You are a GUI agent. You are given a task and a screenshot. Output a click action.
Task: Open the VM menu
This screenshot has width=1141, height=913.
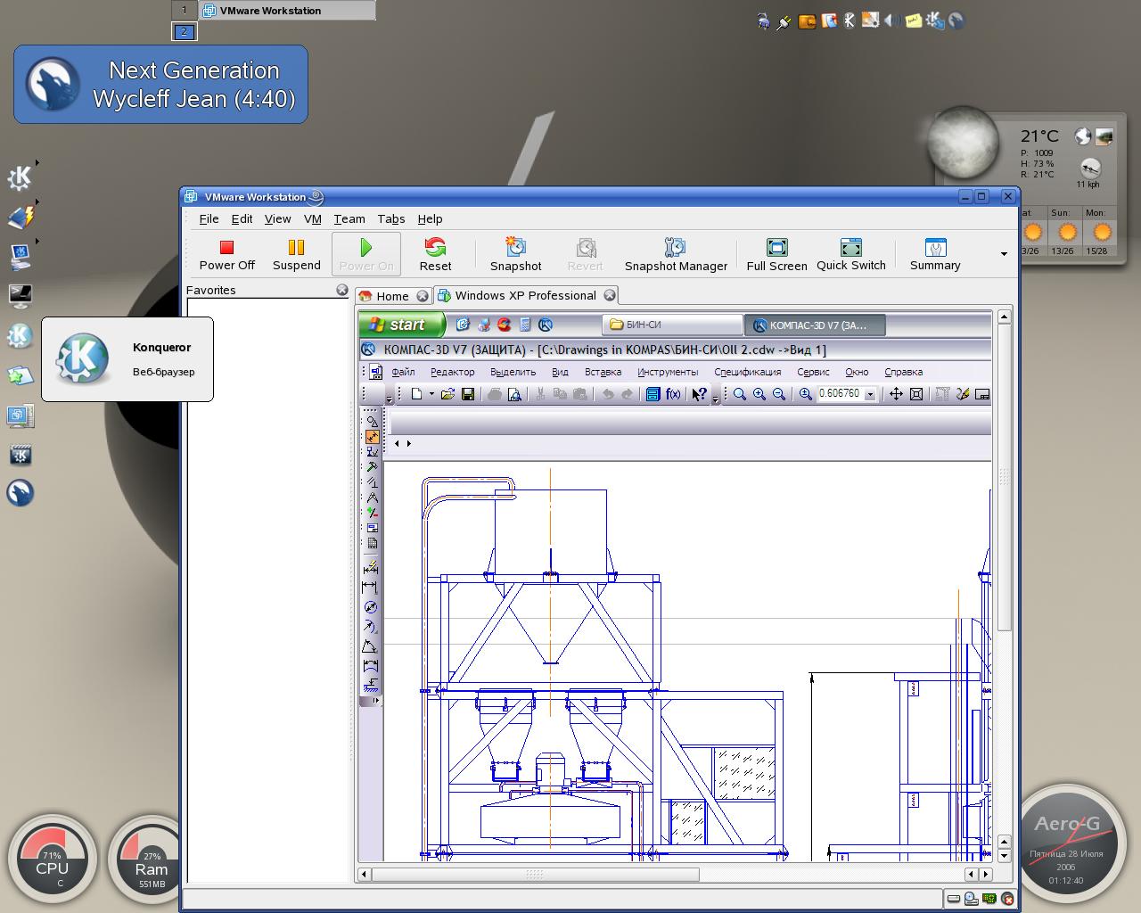[312, 218]
